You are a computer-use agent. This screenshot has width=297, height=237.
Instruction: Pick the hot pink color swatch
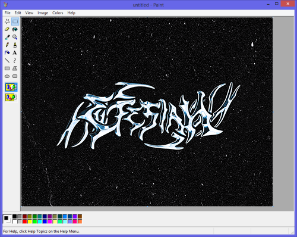click(x=75, y=222)
